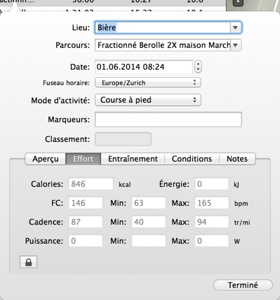Click the "Marqueurs:" label
The image size is (280, 300).
coord(69,119)
